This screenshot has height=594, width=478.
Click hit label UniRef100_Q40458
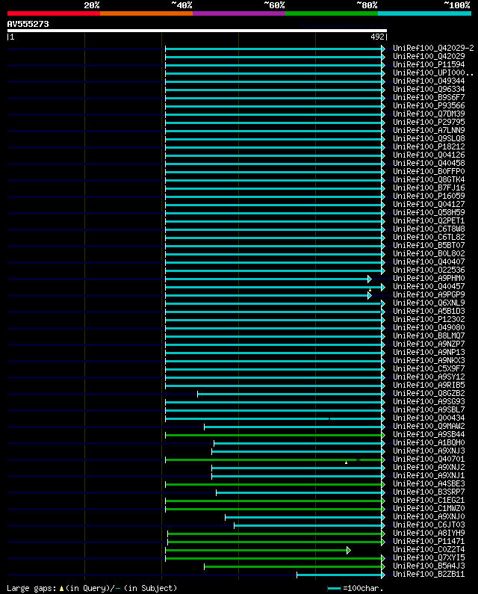429,164
